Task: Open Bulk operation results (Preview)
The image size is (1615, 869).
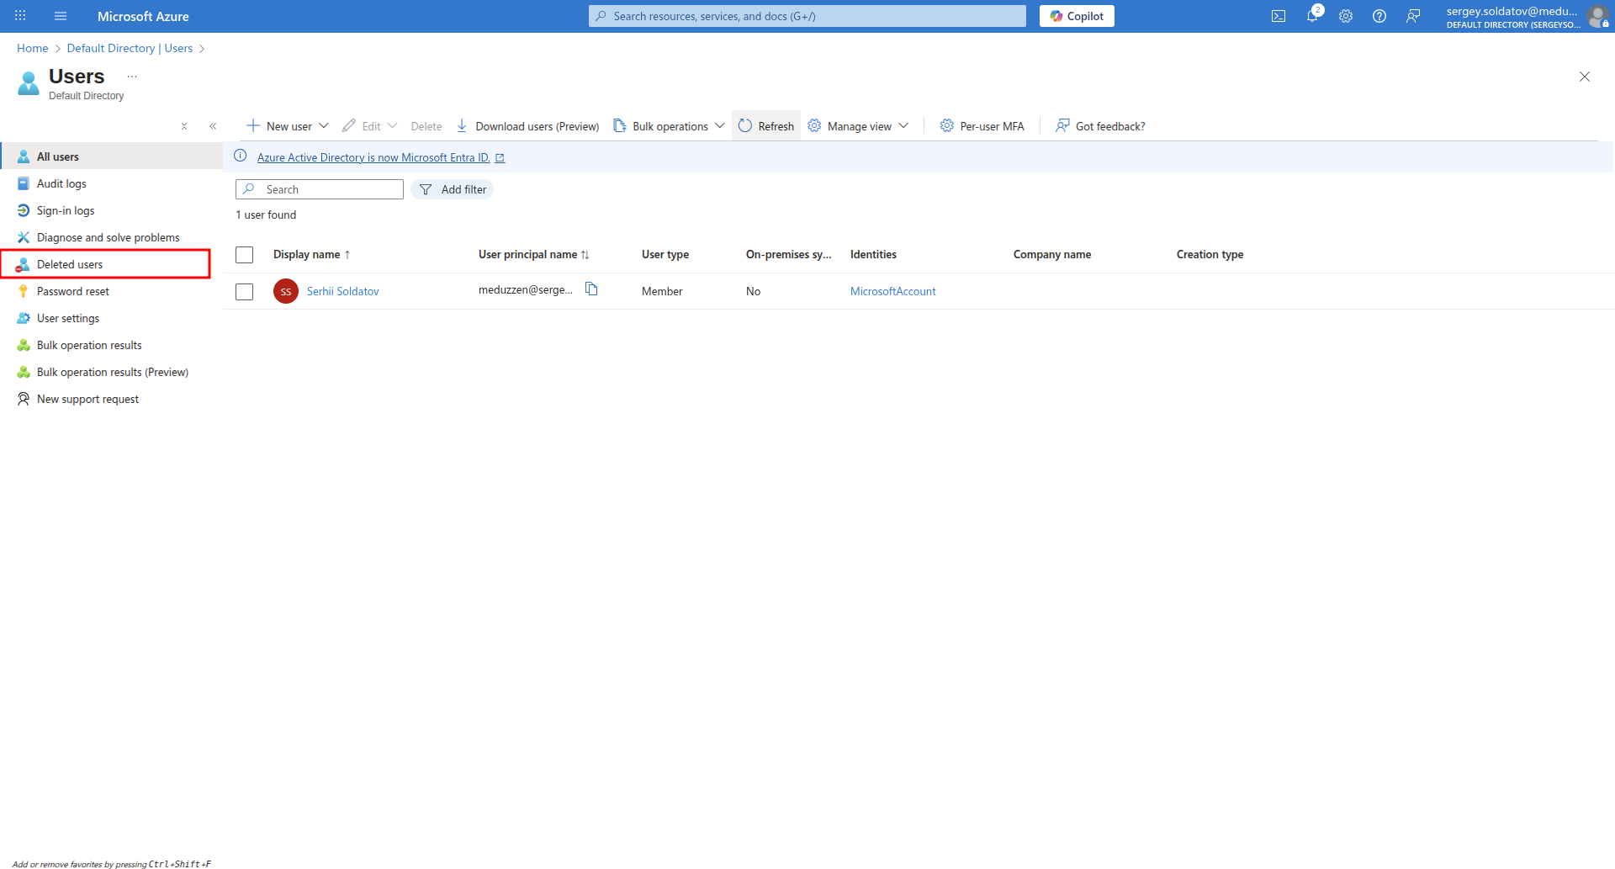Action: [x=112, y=372]
